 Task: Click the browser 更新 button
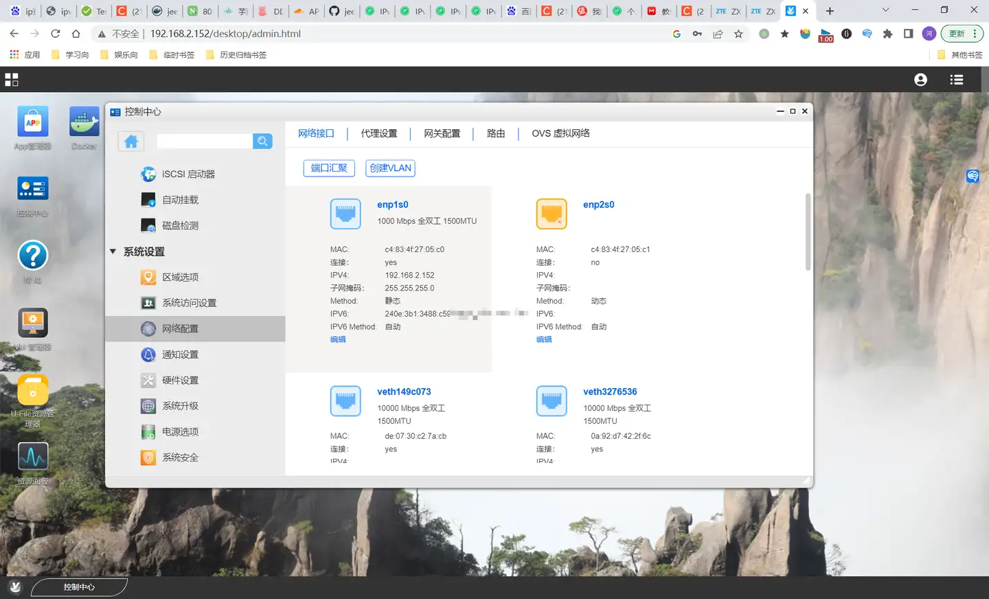962,34
